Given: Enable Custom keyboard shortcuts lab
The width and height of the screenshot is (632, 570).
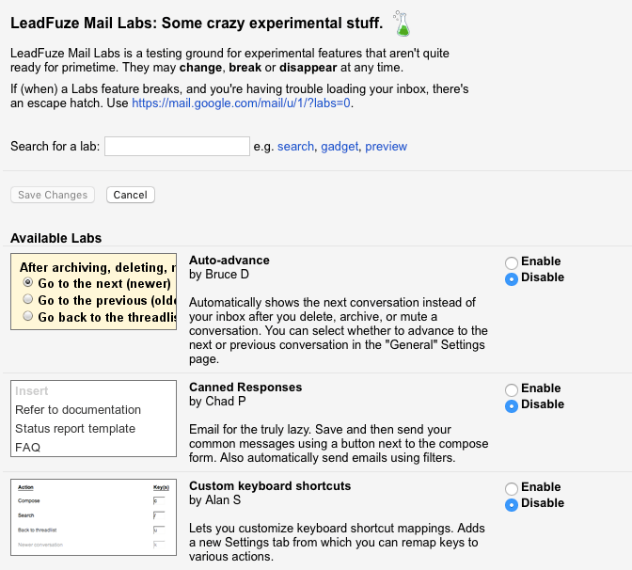Looking at the screenshot, I should (512, 488).
